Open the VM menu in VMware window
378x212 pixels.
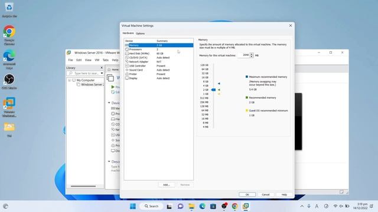pos(97,60)
